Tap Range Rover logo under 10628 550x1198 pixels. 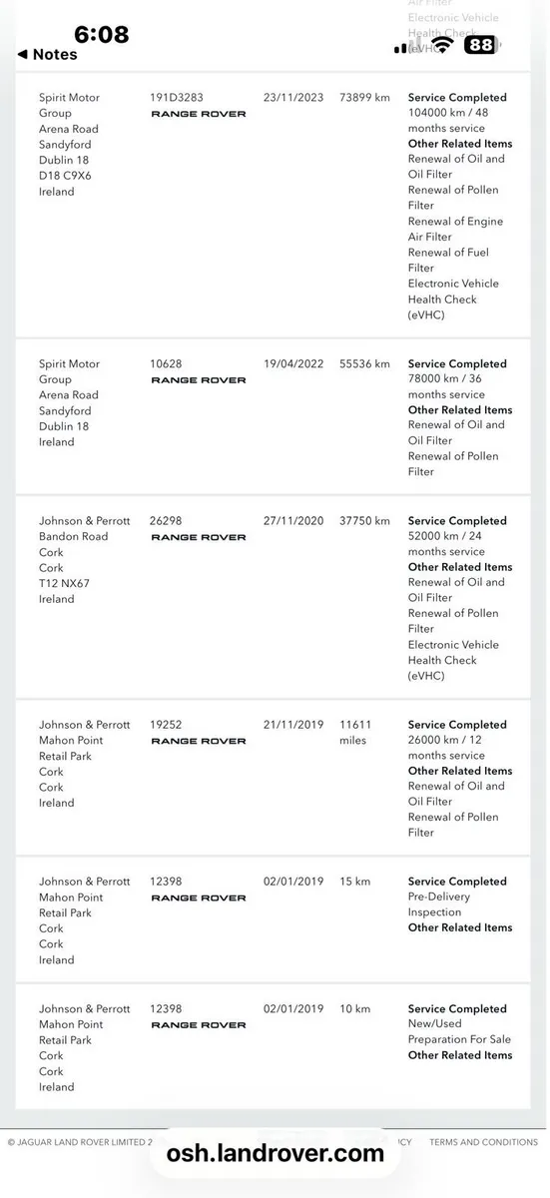[x=199, y=380]
